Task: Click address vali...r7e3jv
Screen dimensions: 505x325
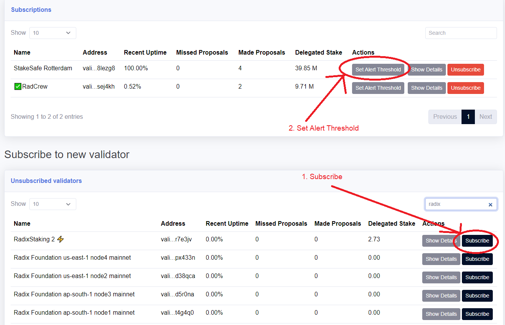Action: pos(176,239)
